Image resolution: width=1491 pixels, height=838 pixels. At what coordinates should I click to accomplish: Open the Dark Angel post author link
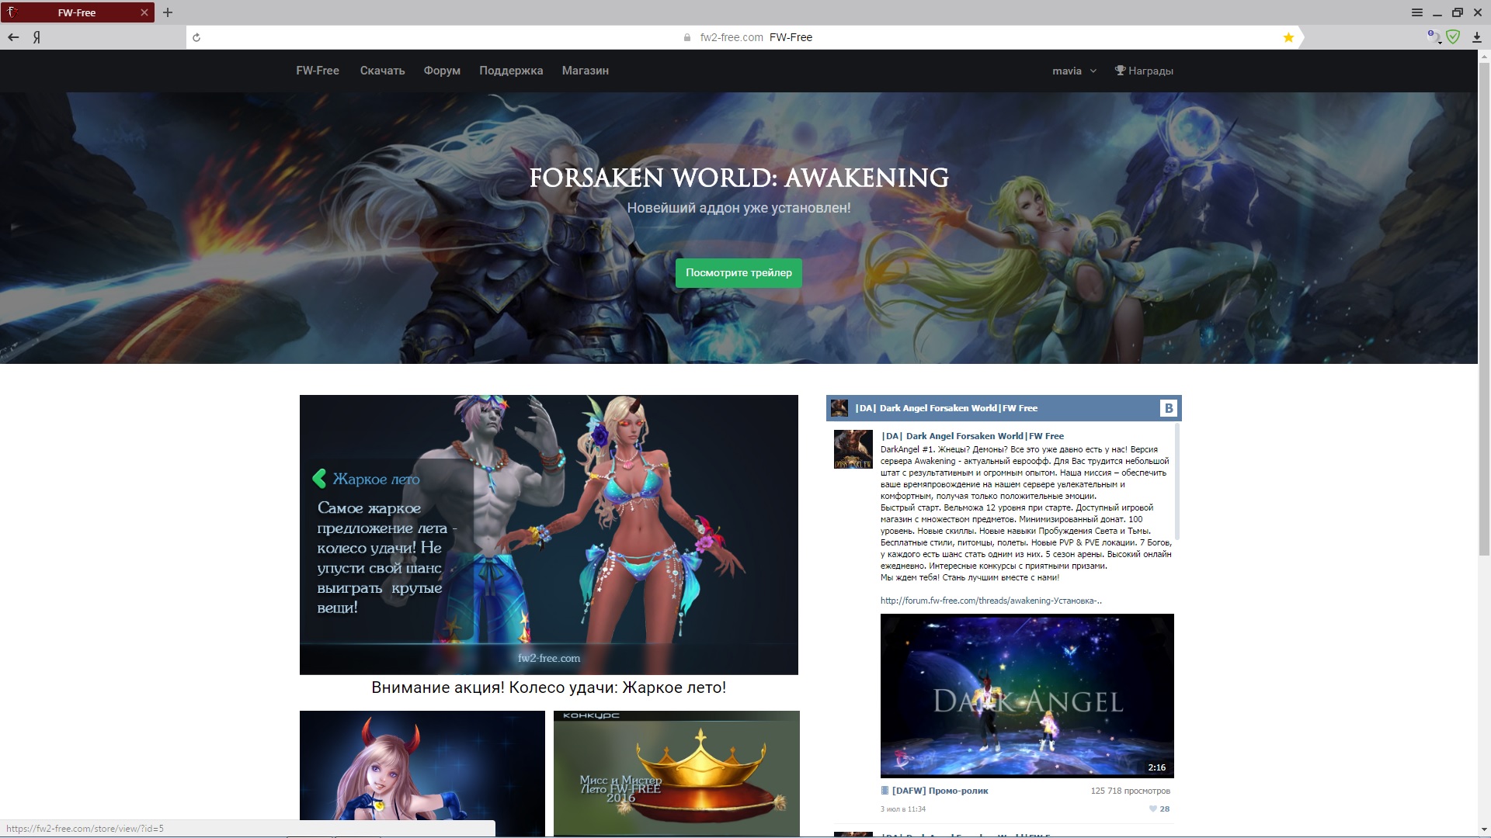click(x=972, y=436)
